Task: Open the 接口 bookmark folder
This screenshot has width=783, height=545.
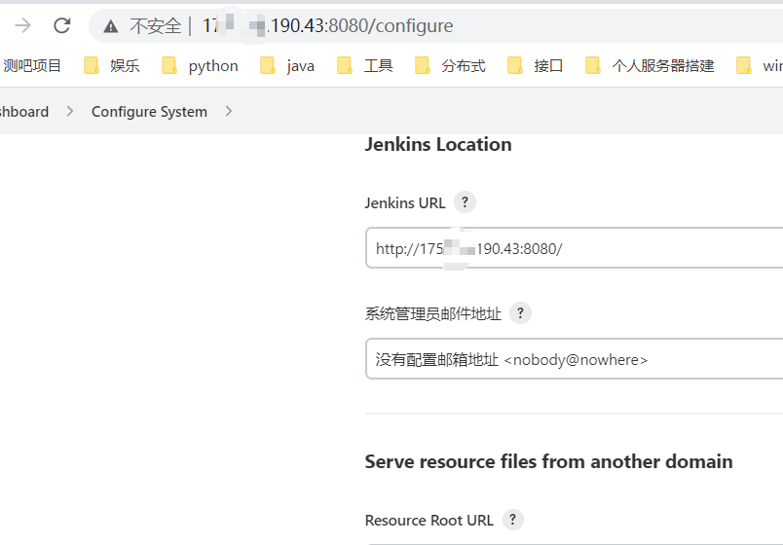Action: (535, 66)
